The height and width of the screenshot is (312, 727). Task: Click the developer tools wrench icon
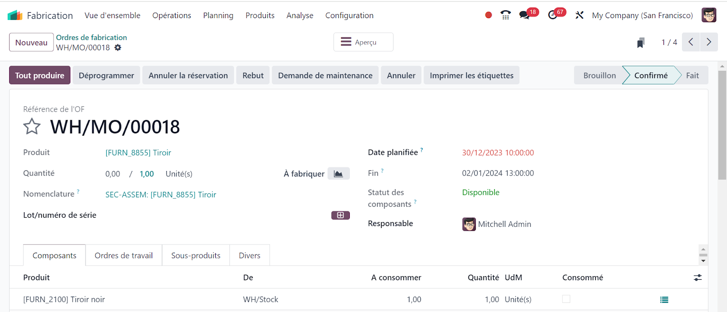(x=579, y=15)
